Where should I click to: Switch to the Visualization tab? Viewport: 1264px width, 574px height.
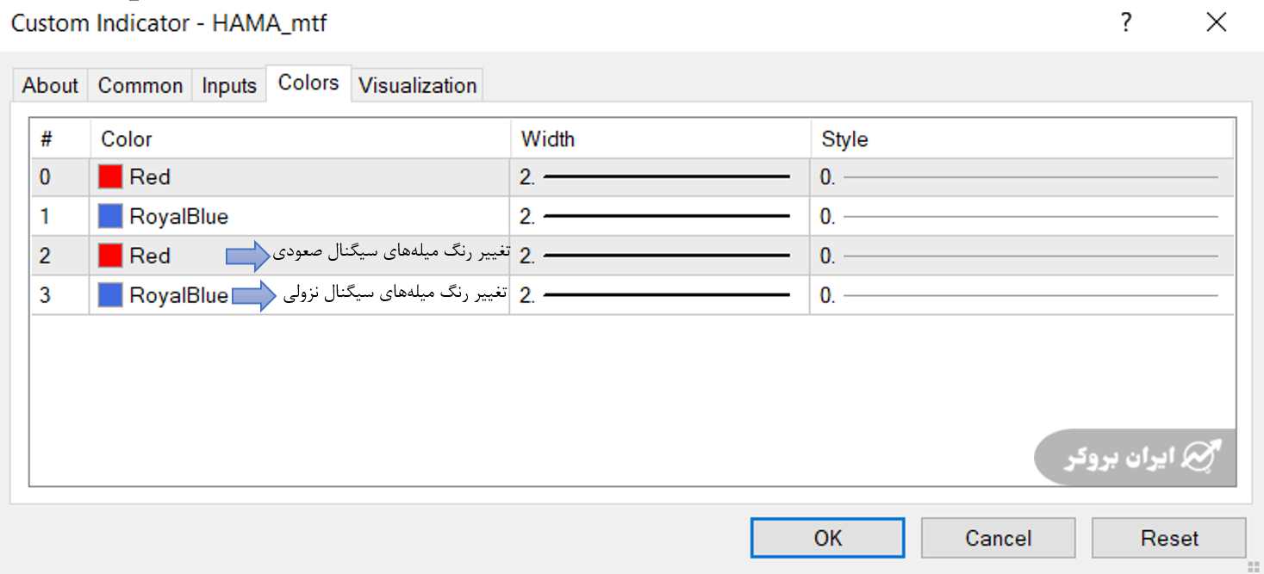(417, 86)
